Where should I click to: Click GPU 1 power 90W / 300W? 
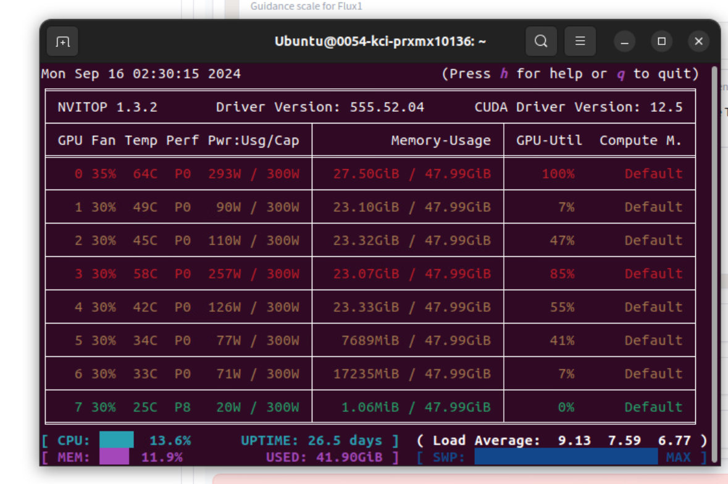(257, 207)
